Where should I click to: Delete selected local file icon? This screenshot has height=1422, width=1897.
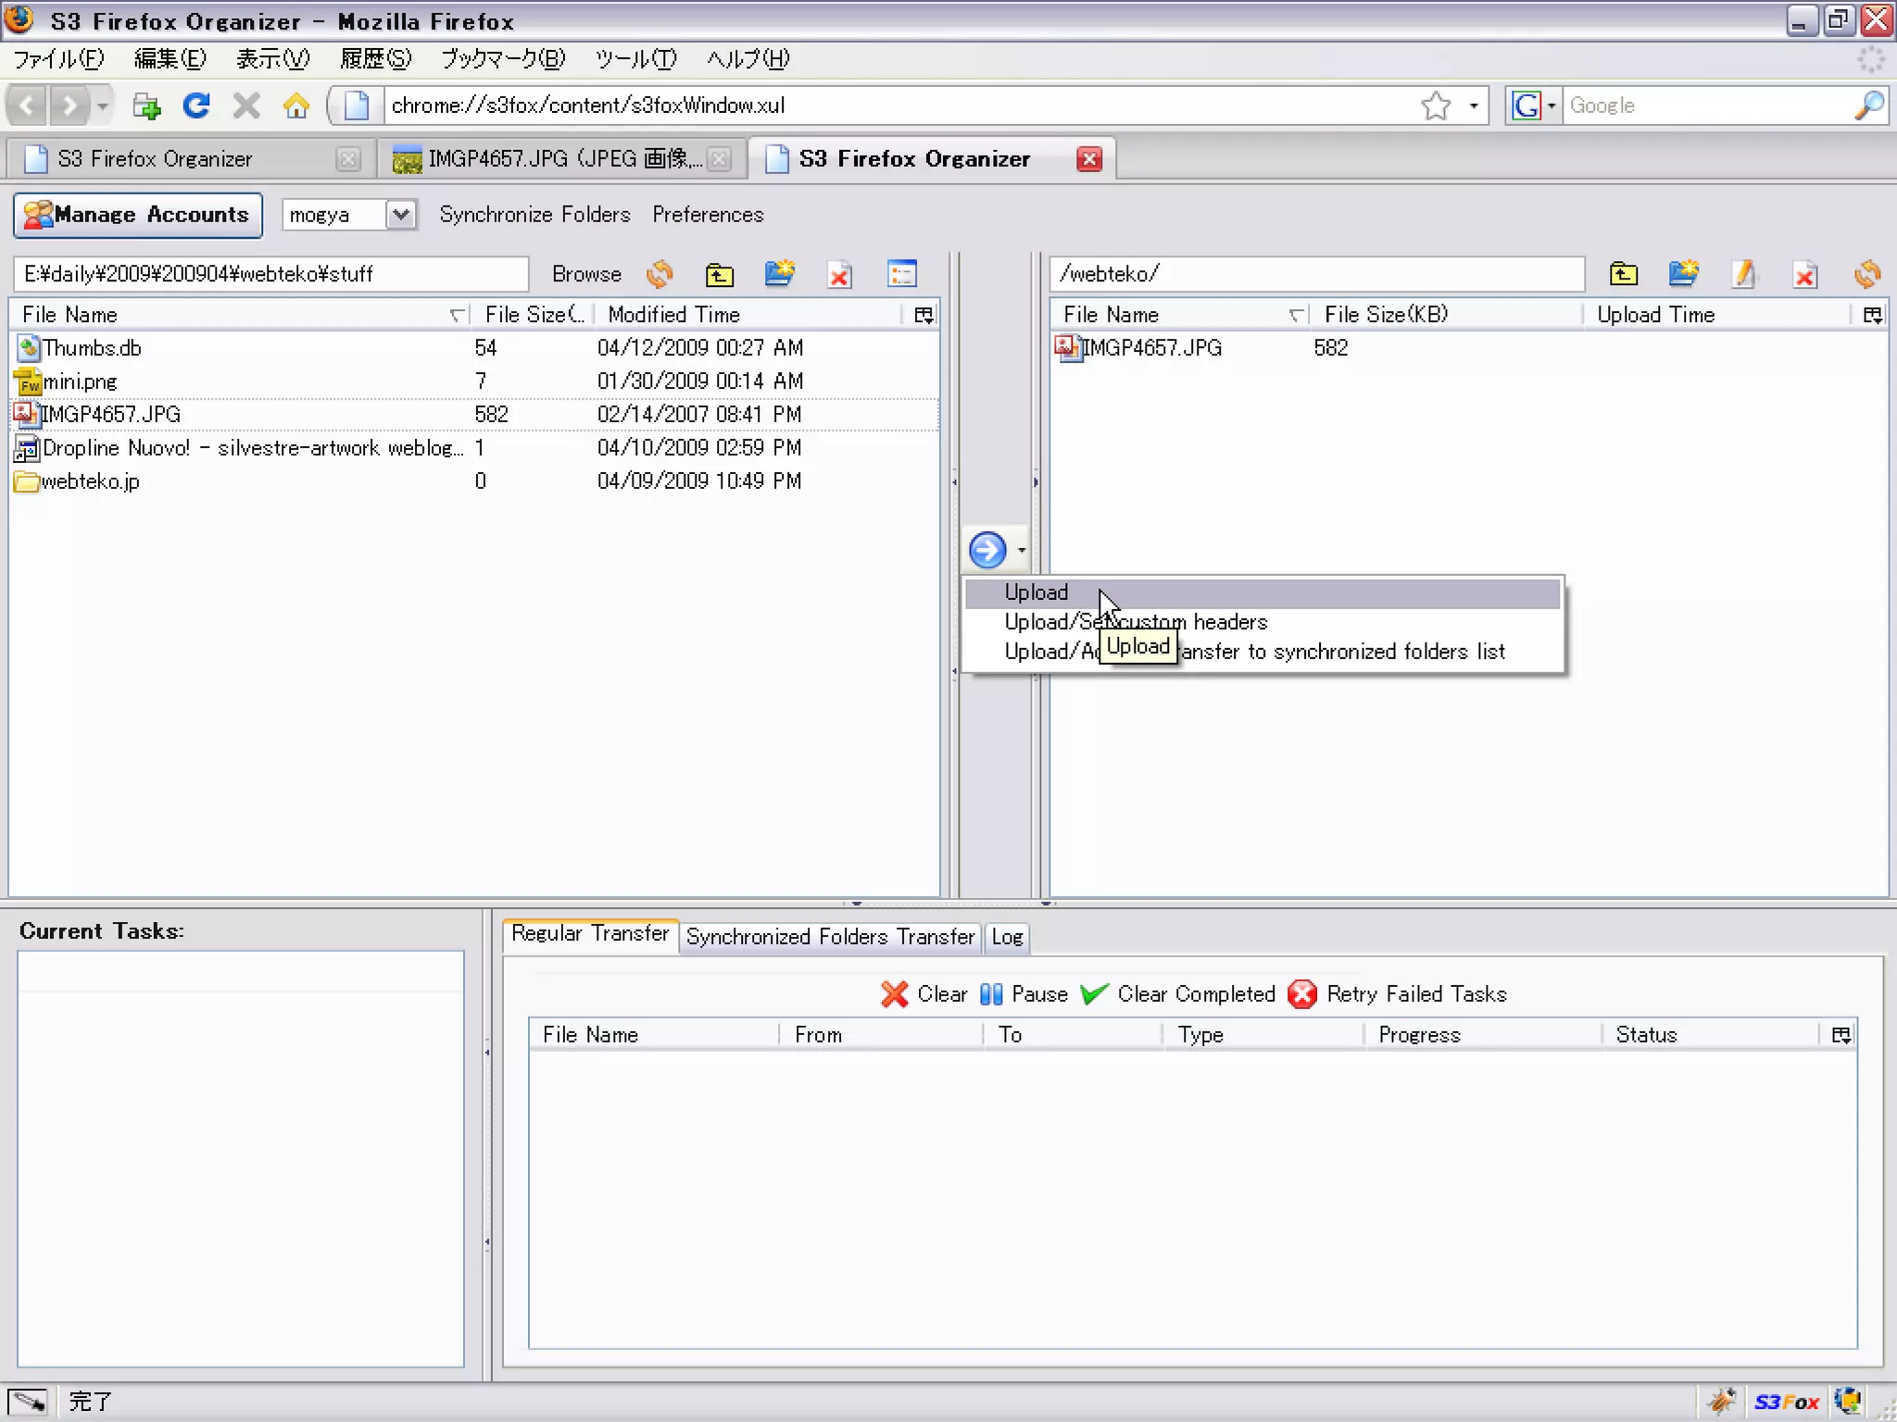[x=840, y=275]
